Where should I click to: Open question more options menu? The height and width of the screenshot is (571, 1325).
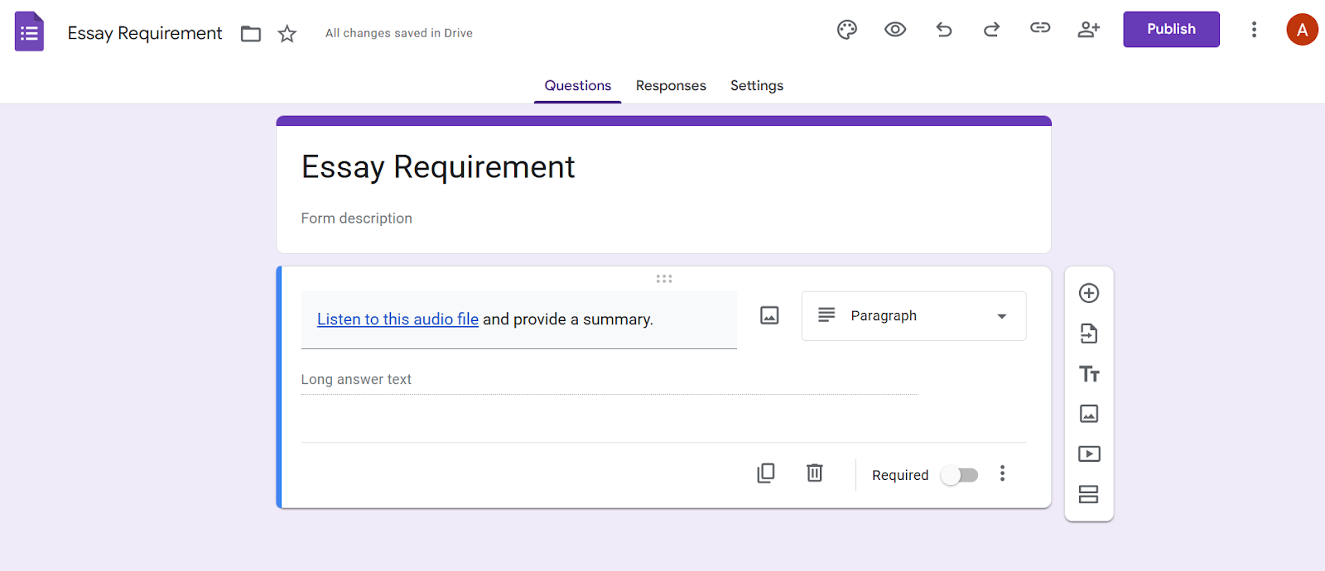(1002, 473)
